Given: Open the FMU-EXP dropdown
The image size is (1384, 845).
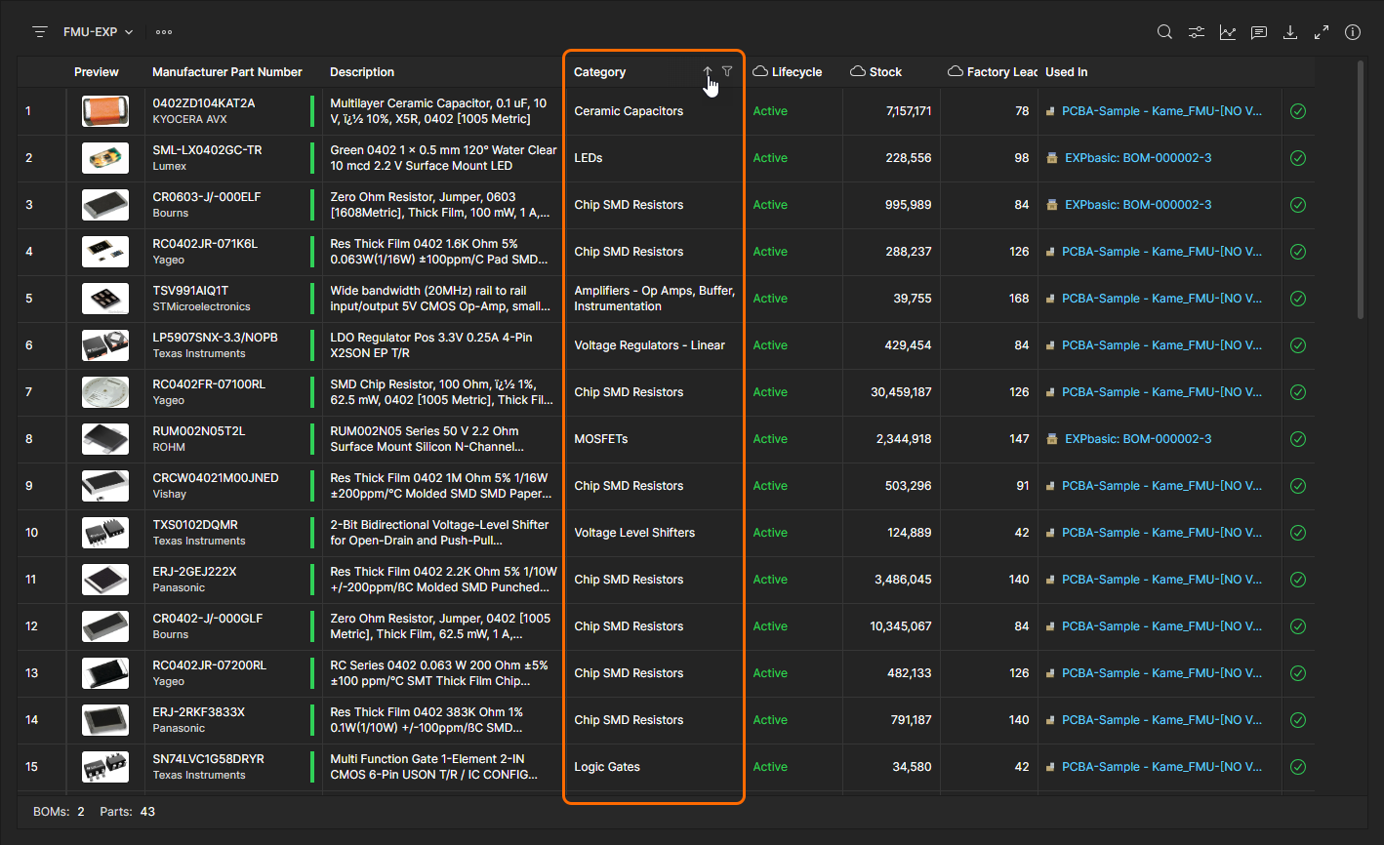Looking at the screenshot, I should tap(98, 32).
